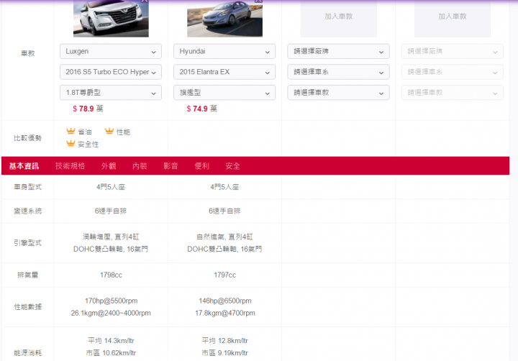Click the 車款 row label
The width and height of the screenshot is (518, 361).
click(28, 53)
